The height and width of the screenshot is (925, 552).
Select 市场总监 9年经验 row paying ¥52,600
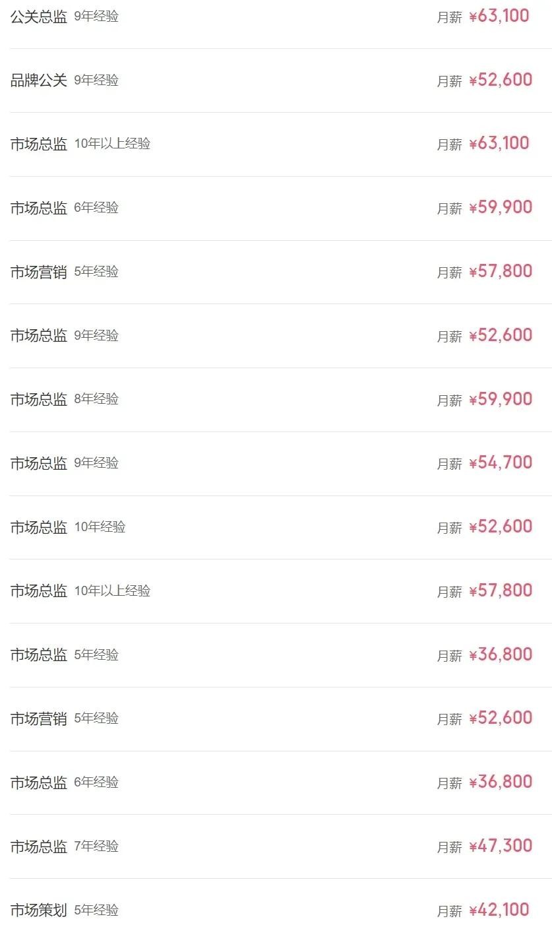click(x=39, y=336)
